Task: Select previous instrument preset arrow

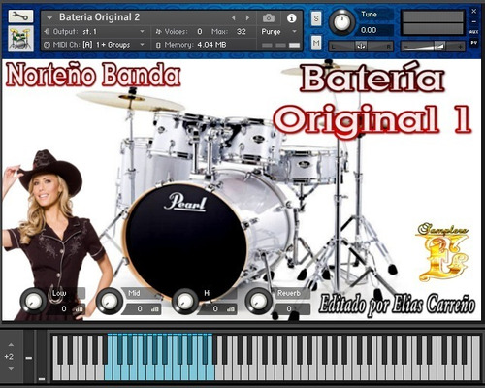Action: [234, 17]
